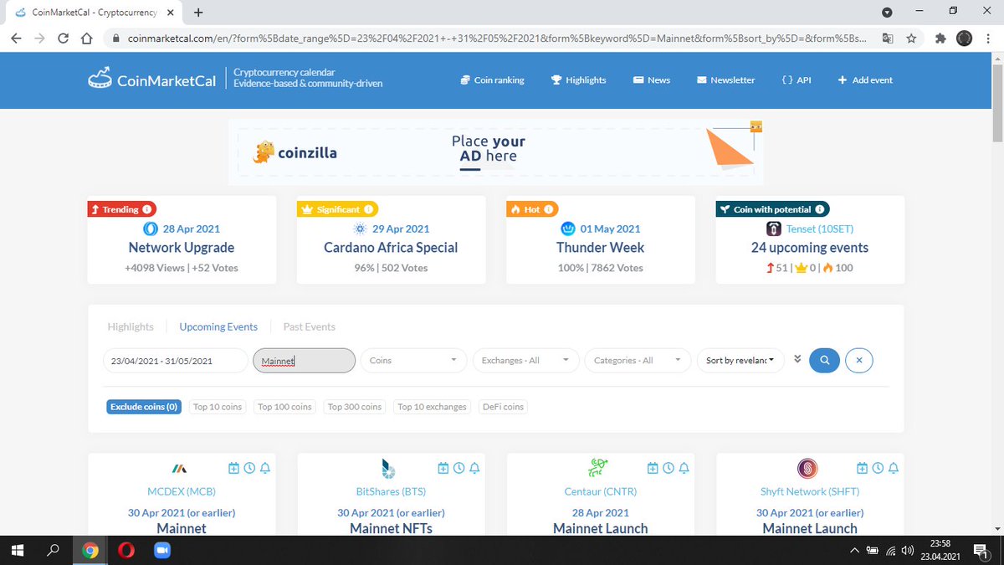The image size is (1004, 565).
Task: Expand more filters double-chevron
Action: click(797, 359)
